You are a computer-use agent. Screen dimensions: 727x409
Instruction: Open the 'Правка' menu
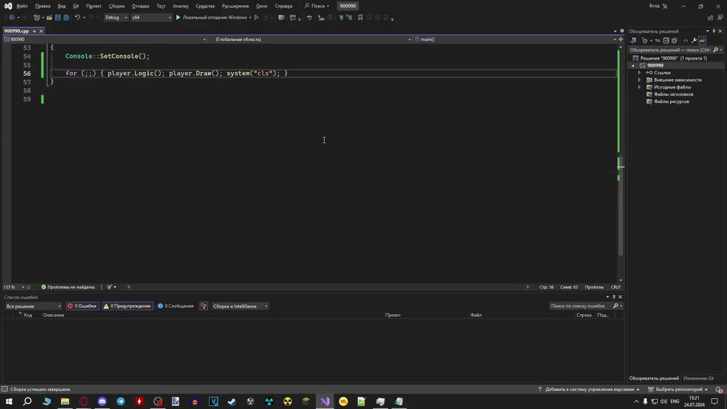coord(43,6)
